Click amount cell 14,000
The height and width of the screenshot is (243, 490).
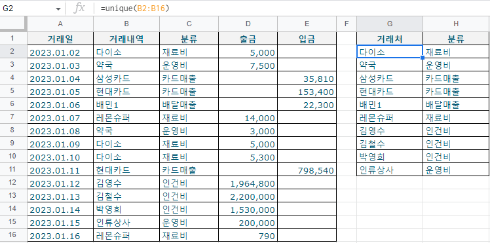[x=248, y=118]
